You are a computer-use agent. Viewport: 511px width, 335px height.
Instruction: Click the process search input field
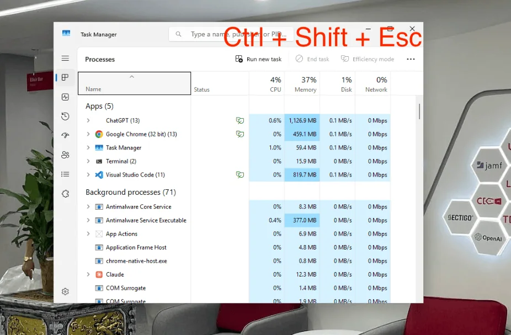231,34
